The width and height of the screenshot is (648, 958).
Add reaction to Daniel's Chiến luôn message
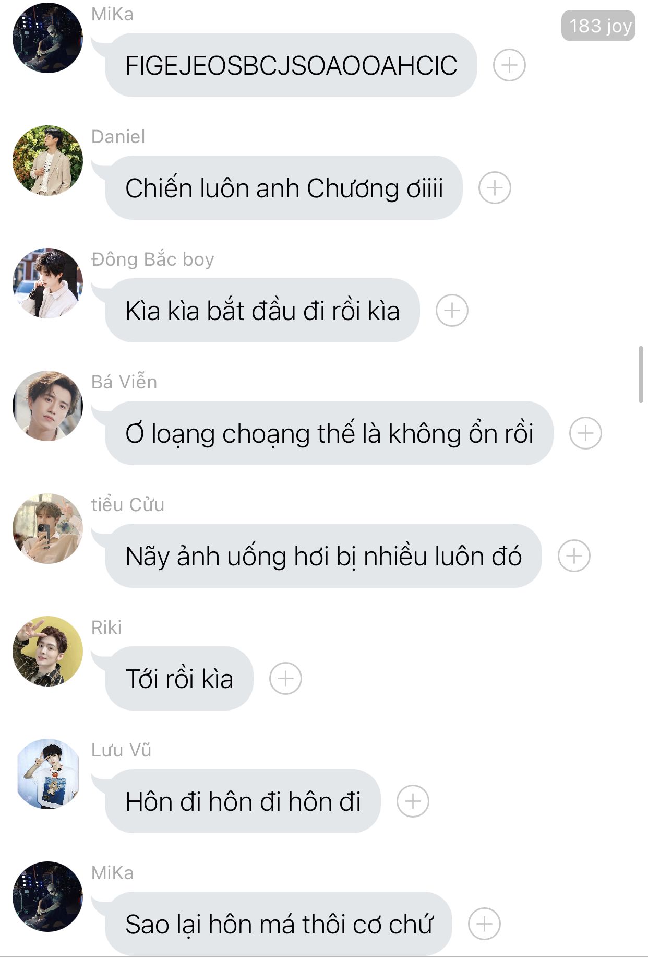tap(495, 188)
